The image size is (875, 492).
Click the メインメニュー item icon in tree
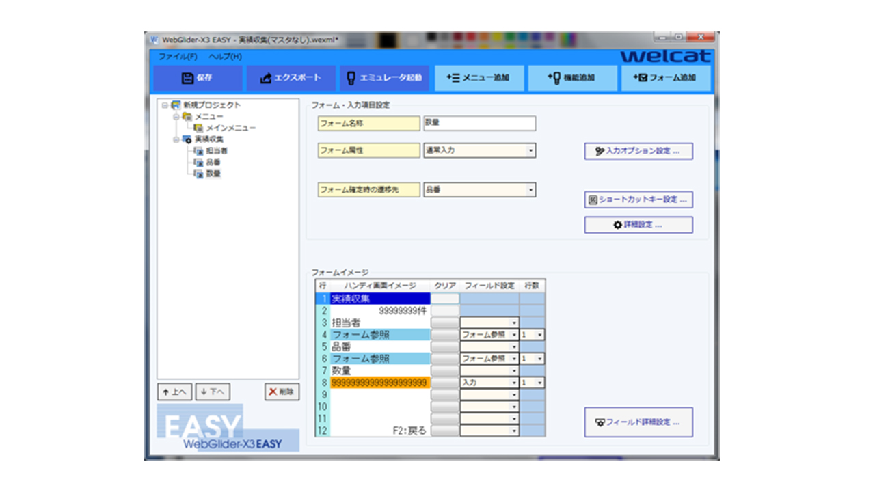[x=198, y=128]
